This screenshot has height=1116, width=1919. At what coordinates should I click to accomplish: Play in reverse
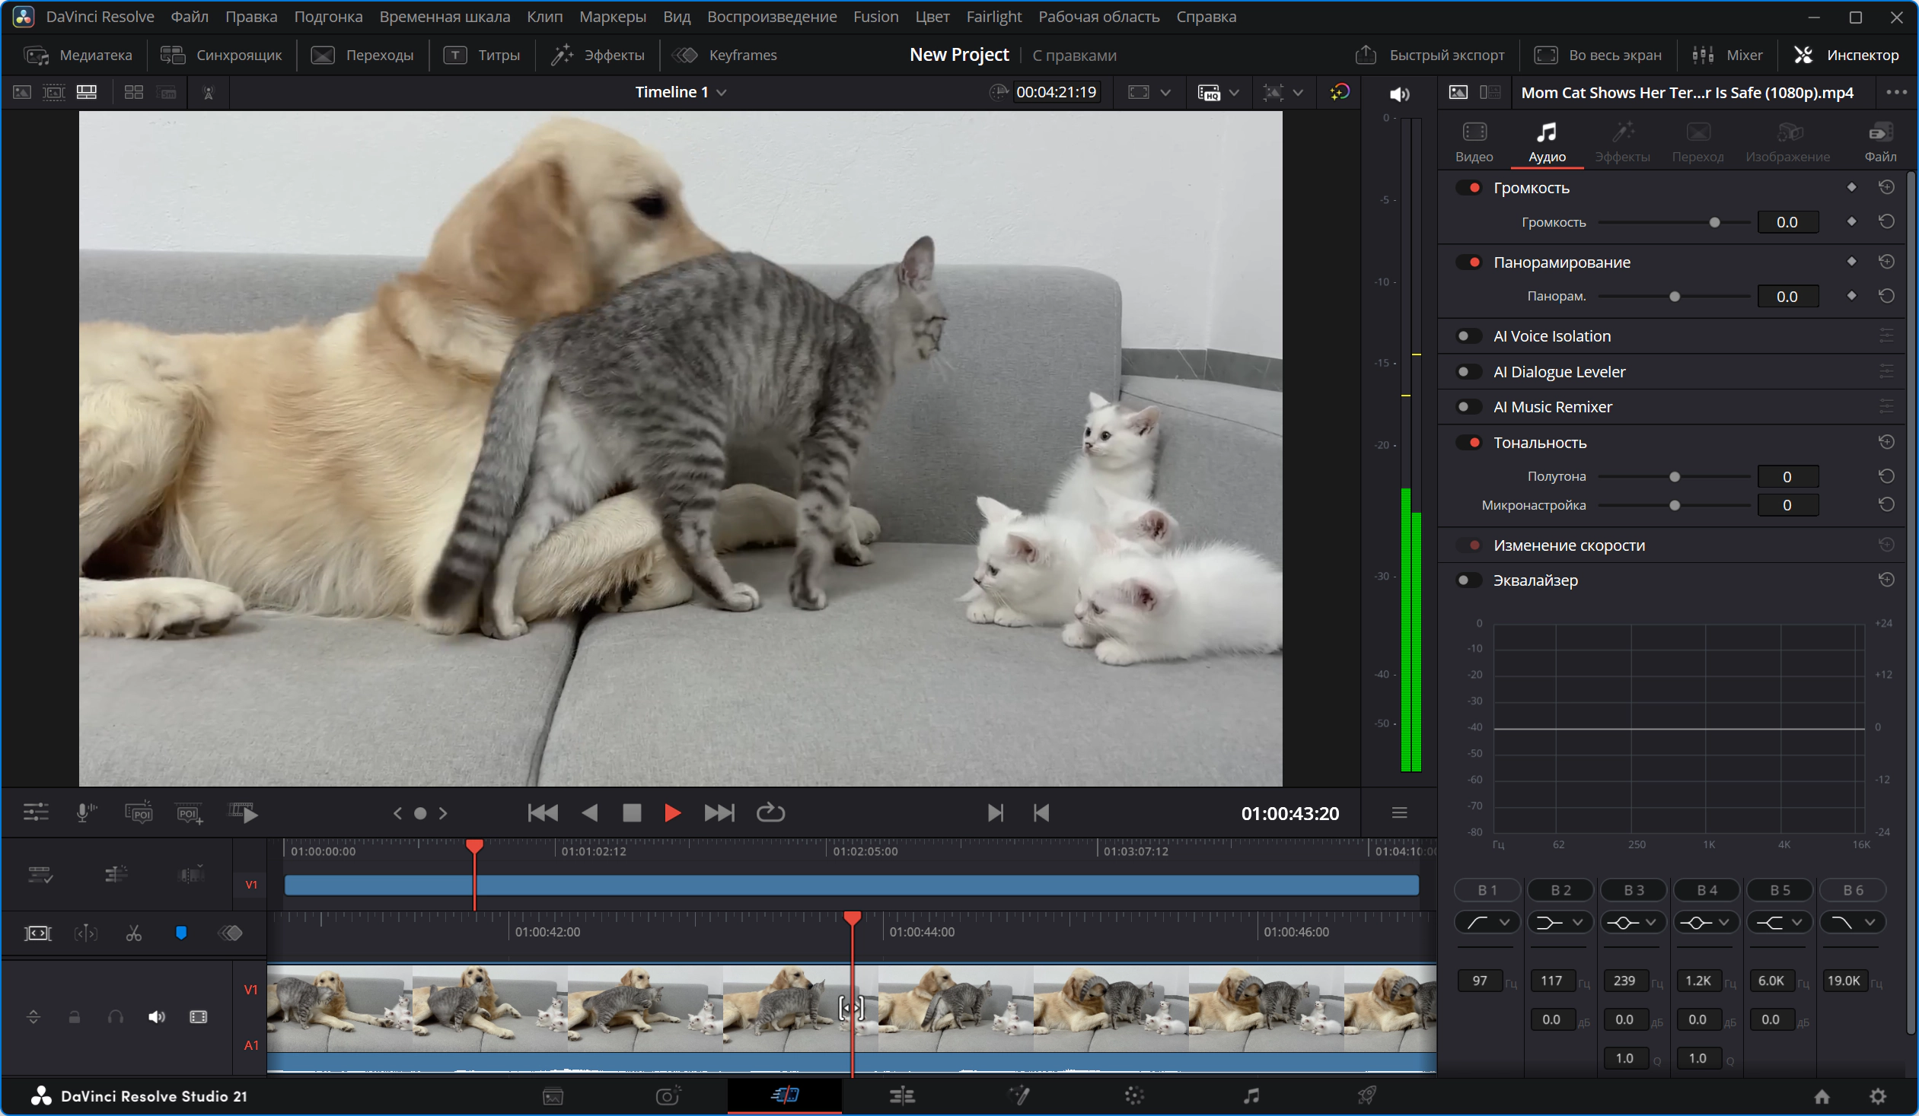[x=589, y=812]
